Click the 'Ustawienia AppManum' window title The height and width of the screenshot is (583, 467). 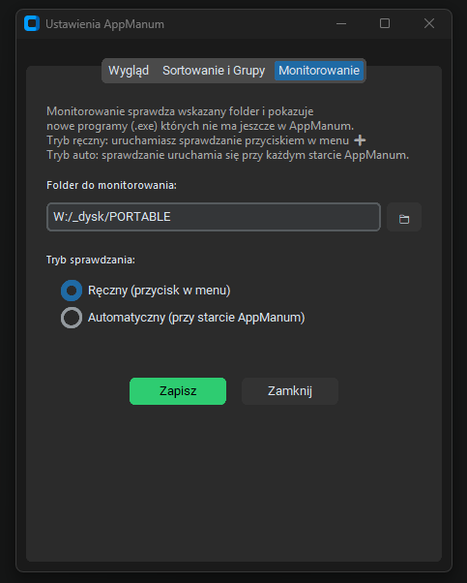104,24
